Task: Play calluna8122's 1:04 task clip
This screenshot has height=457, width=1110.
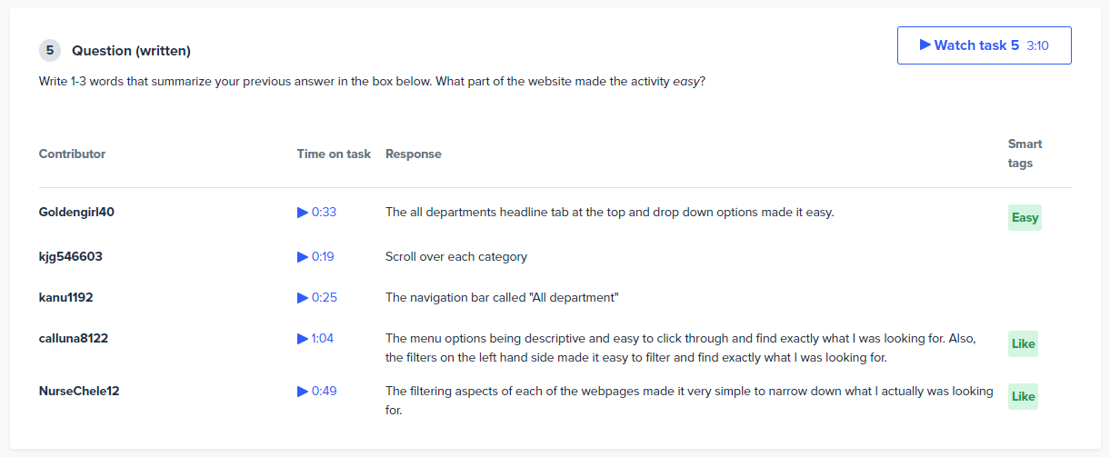Action: pos(315,338)
